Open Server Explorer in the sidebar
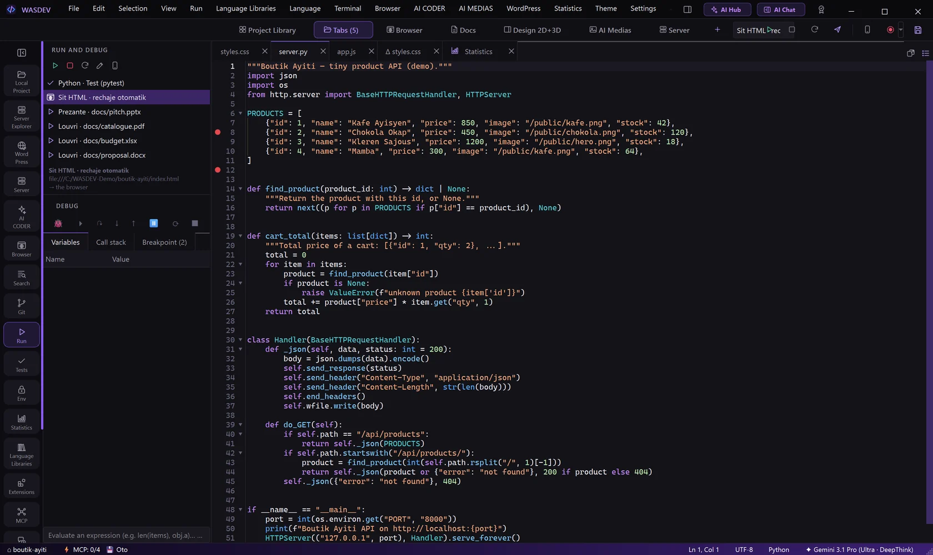This screenshot has width=933, height=555. tap(22, 117)
